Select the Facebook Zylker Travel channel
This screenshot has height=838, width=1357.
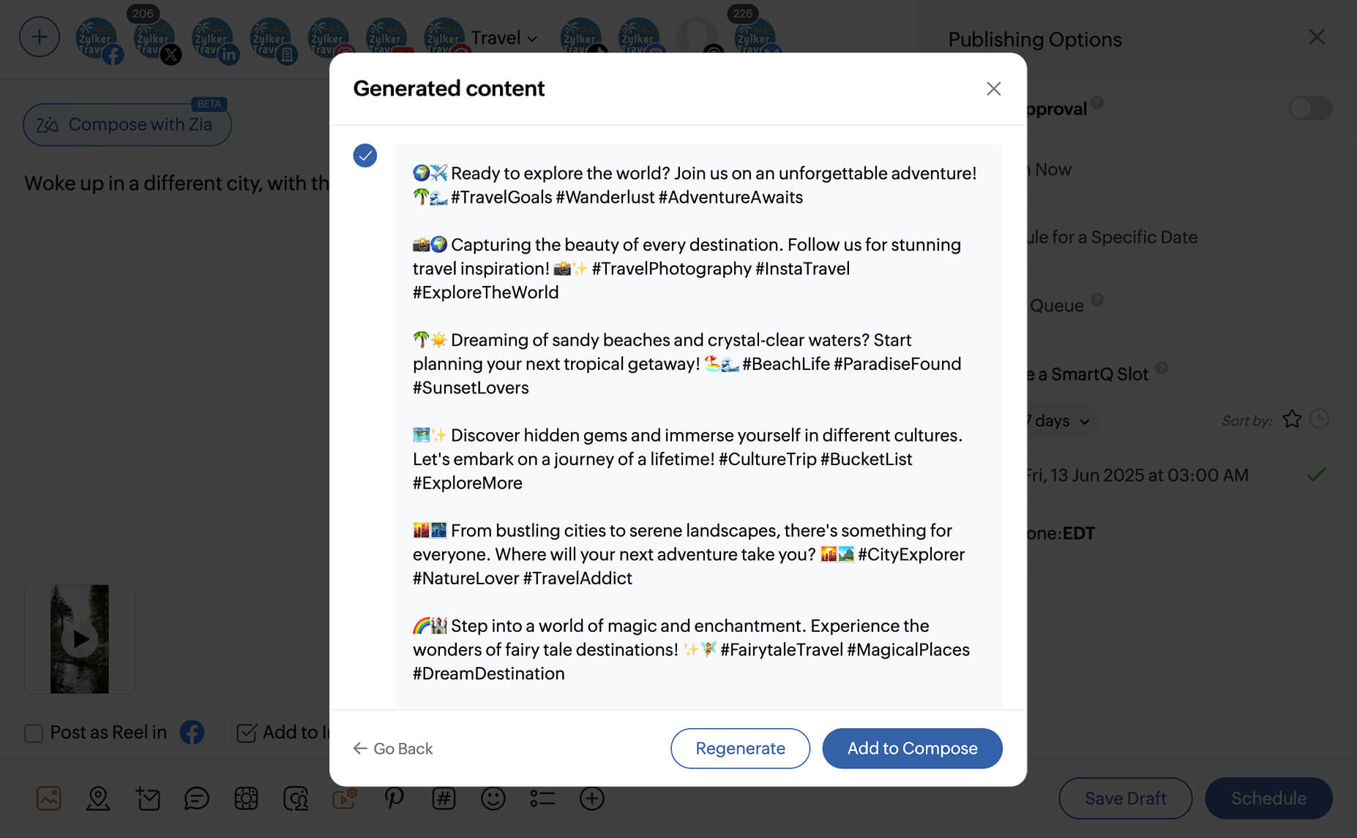[97, 39]
